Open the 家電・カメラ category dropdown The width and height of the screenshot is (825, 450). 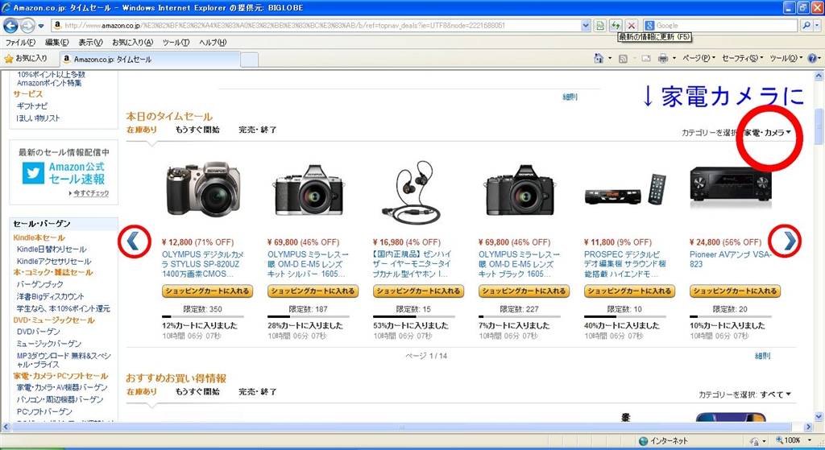point(767,133)
